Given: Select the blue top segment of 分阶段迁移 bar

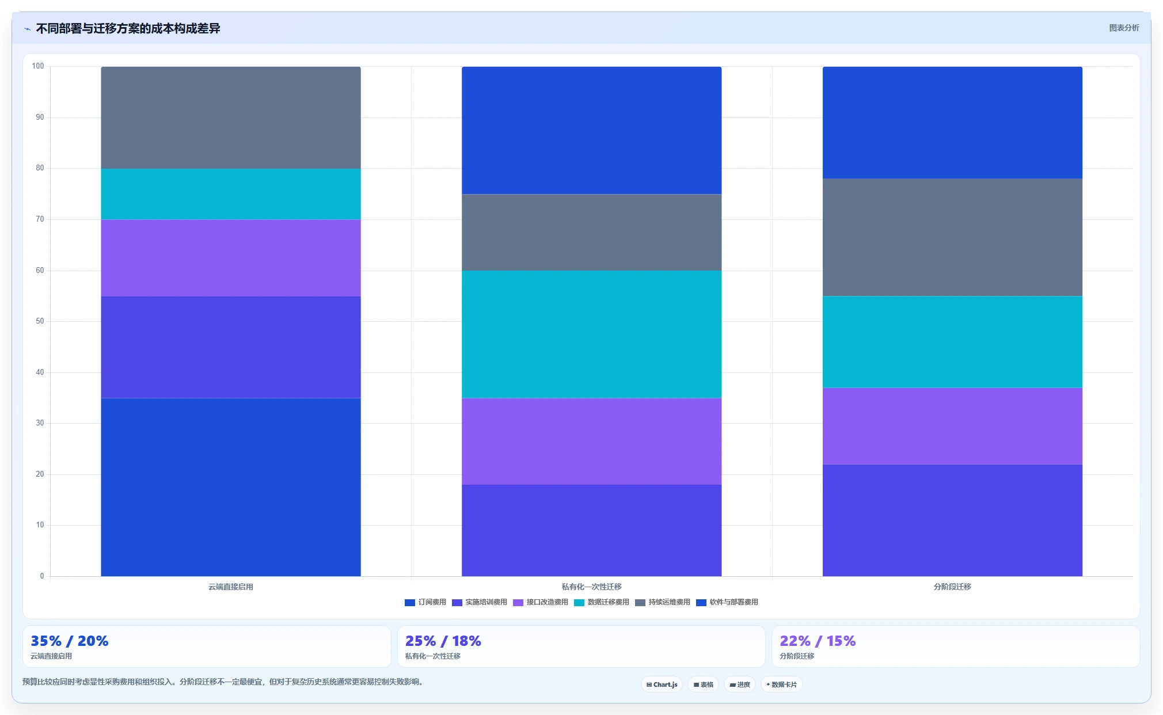Looking at the screenshot, I should click(x=952, y=123).
